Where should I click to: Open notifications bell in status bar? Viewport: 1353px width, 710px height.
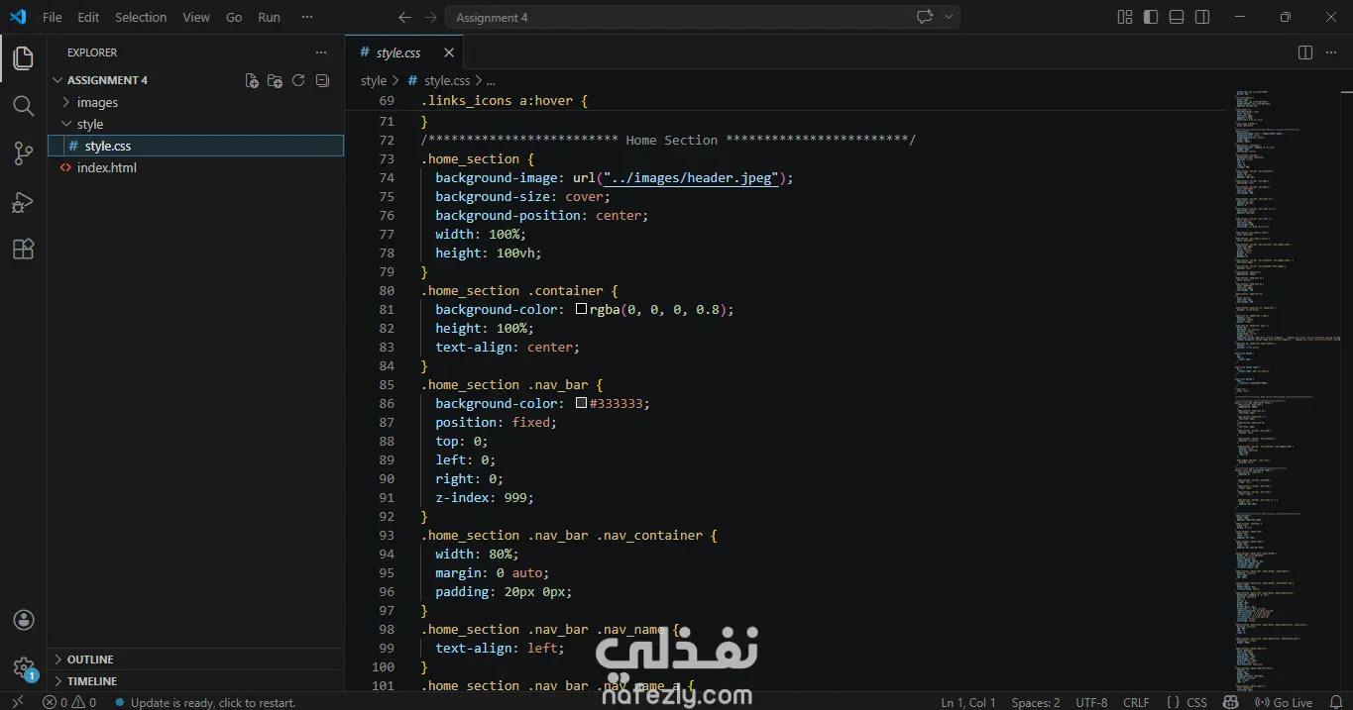point(1335,702)
